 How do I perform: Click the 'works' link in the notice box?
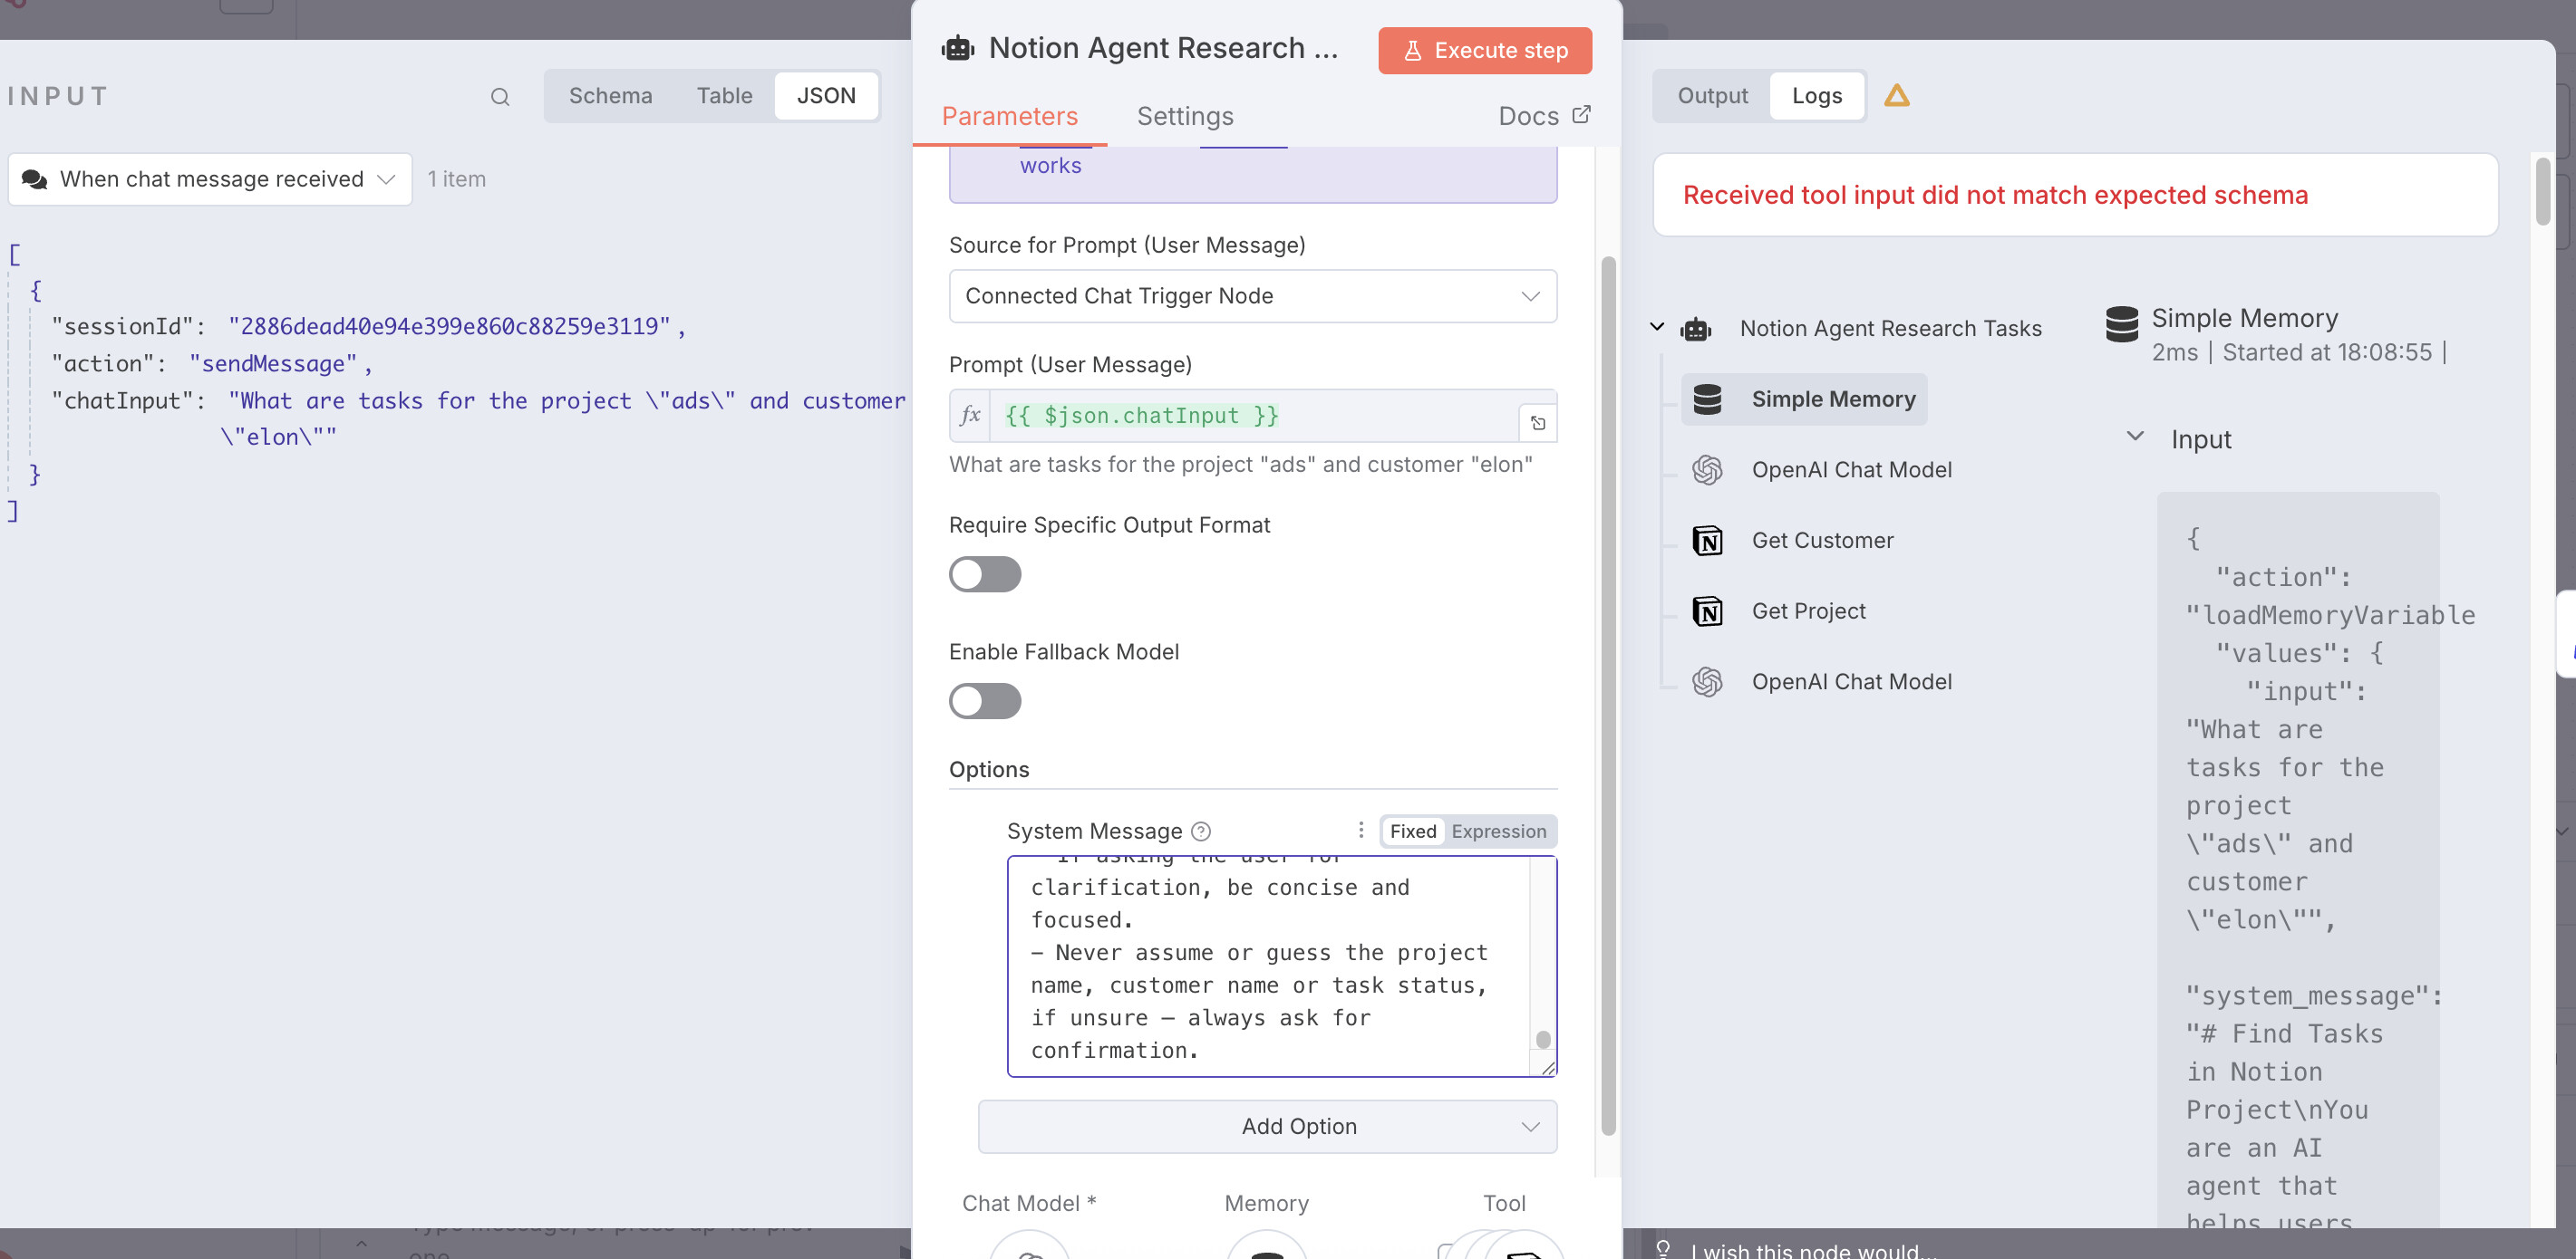point(1050,166)
